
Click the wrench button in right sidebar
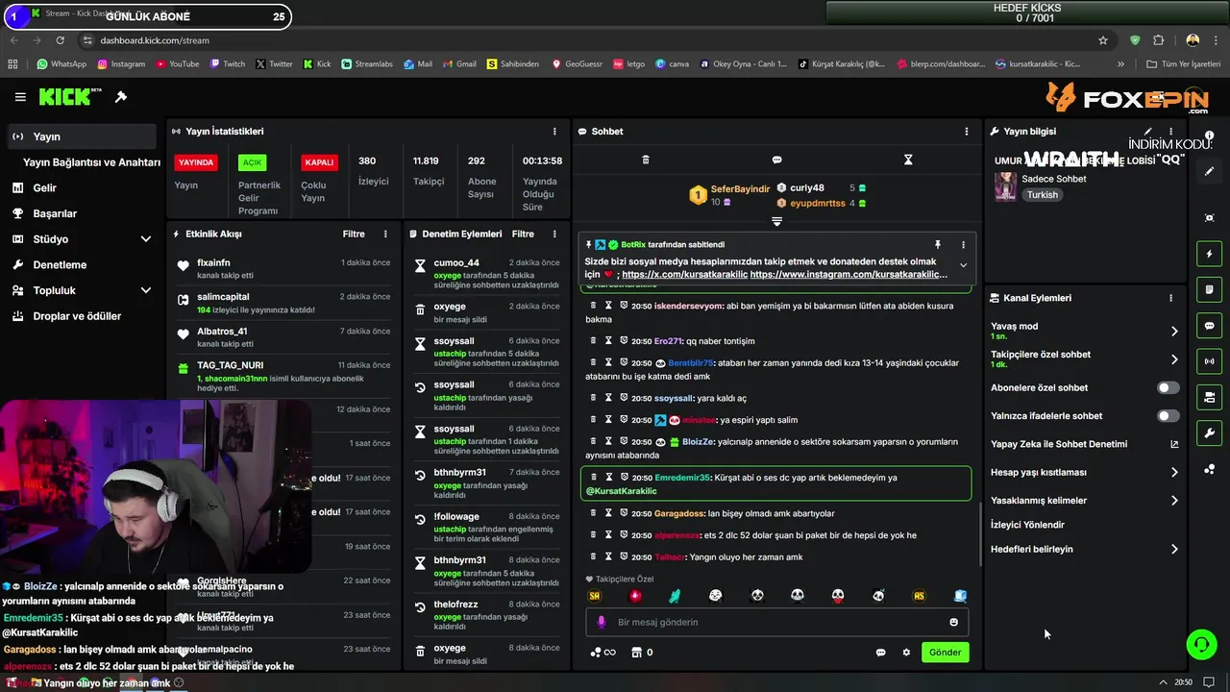click(1209, 432)
